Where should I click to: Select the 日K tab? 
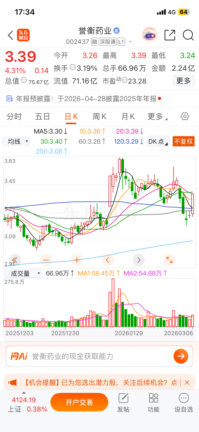pos(71,117)
